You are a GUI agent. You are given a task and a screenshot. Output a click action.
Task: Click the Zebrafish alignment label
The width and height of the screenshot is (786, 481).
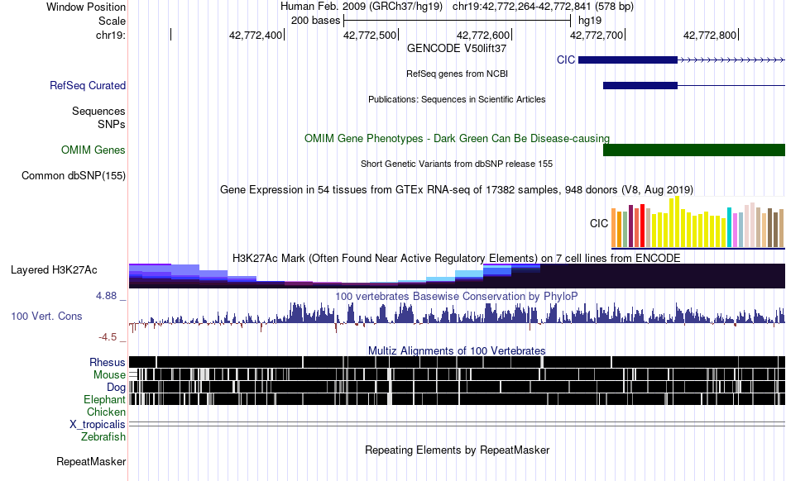pyautogui.click(x=103, y=437)
